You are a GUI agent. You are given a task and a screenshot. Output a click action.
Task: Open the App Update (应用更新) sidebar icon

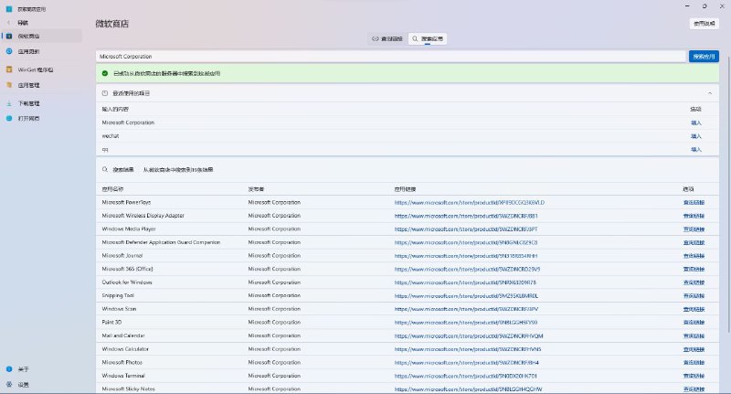click(x=9, y=53)
